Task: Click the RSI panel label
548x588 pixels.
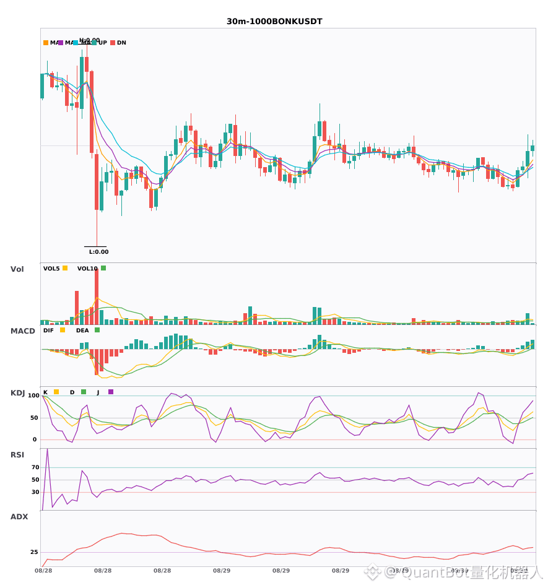Action: coord(17,455)
